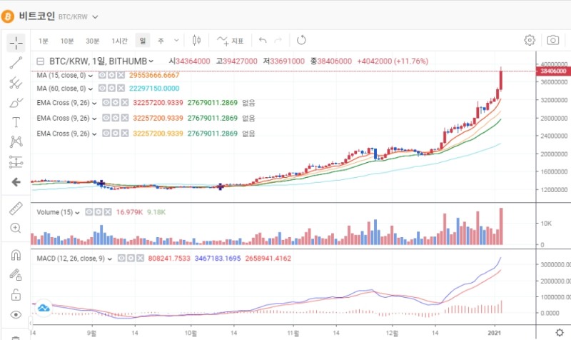Toggle visibility of MA (15, close, 0) indicator
This screenshot has width=571, height=340.
pos(103,75)
